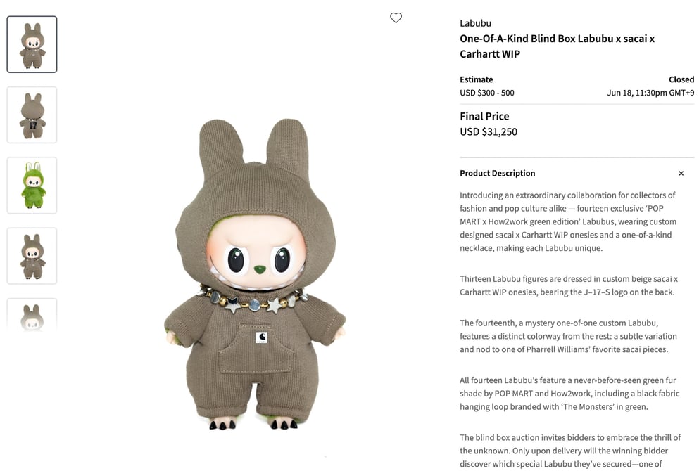Viewport: 699px width, 471px height.
Task: Click the Pharrell Williams paragraph text
Action: (568, 336)
